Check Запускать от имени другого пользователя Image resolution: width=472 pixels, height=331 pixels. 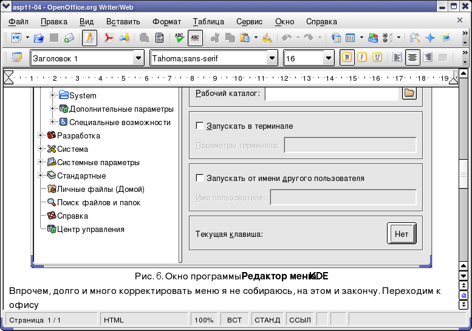pos(199,178)
